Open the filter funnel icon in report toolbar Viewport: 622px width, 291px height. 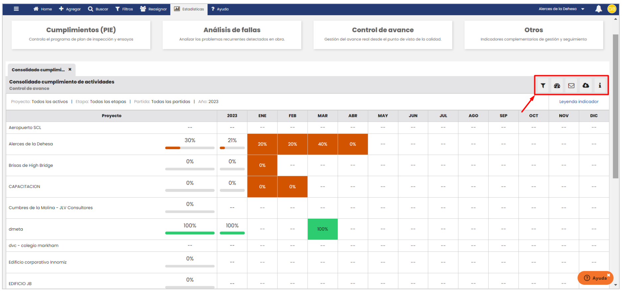(543, 86)
